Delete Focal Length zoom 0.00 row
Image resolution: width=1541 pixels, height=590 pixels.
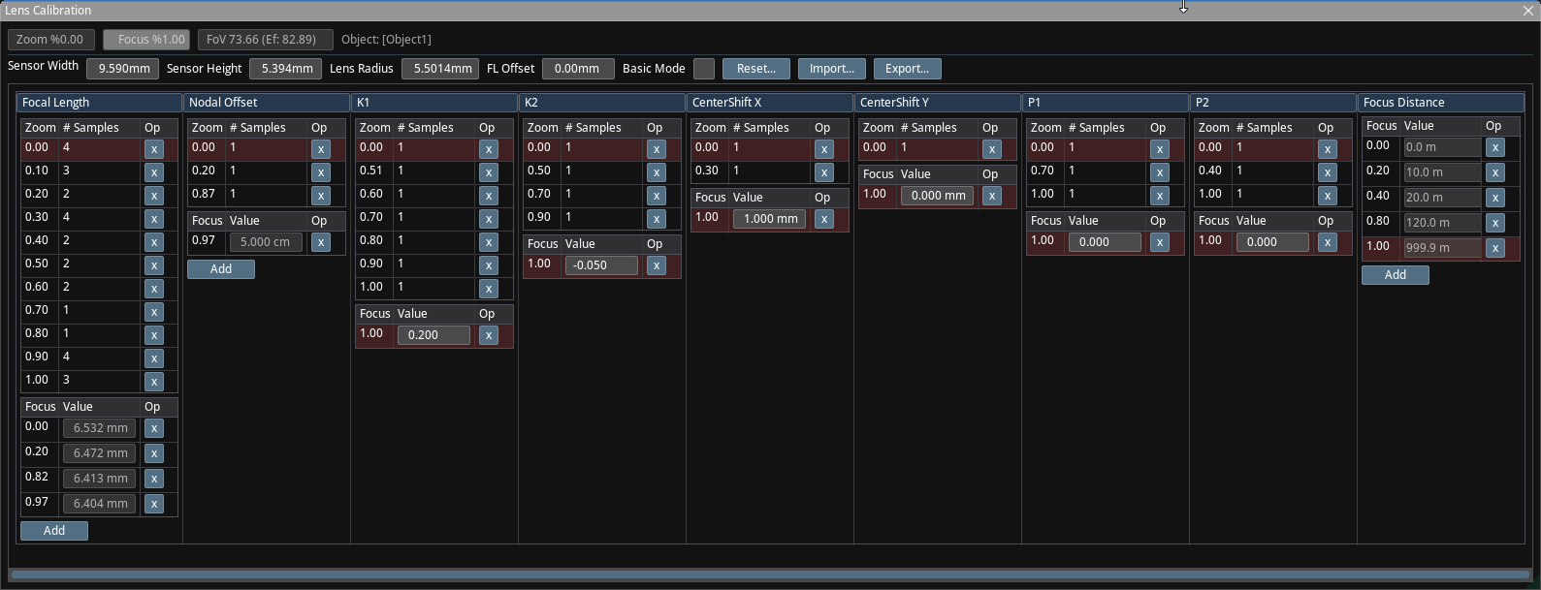pos(153,149)
